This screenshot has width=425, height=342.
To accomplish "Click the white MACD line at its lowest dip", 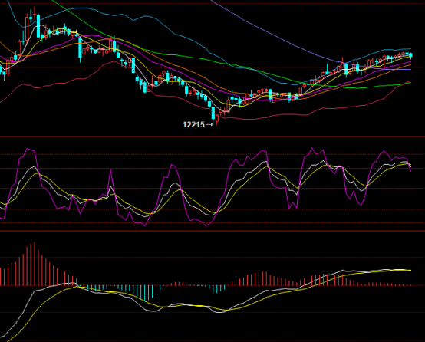I will 219,312.
